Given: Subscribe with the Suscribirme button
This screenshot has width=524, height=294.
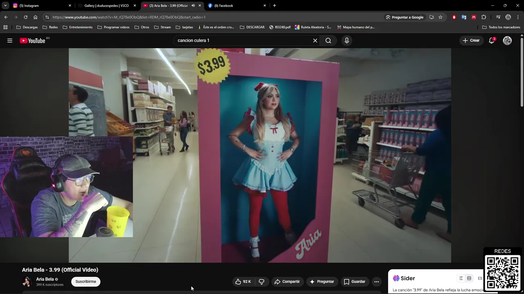Looking at the screenshot, I should [86, 282].
